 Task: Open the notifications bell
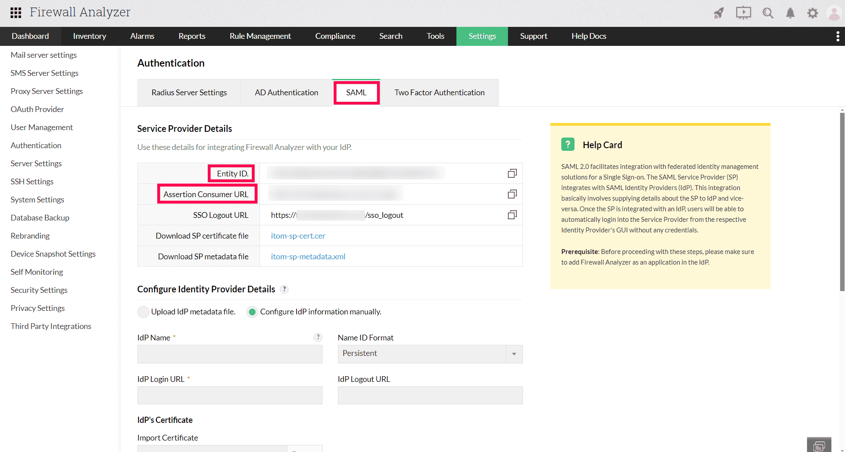coord(790,13)
